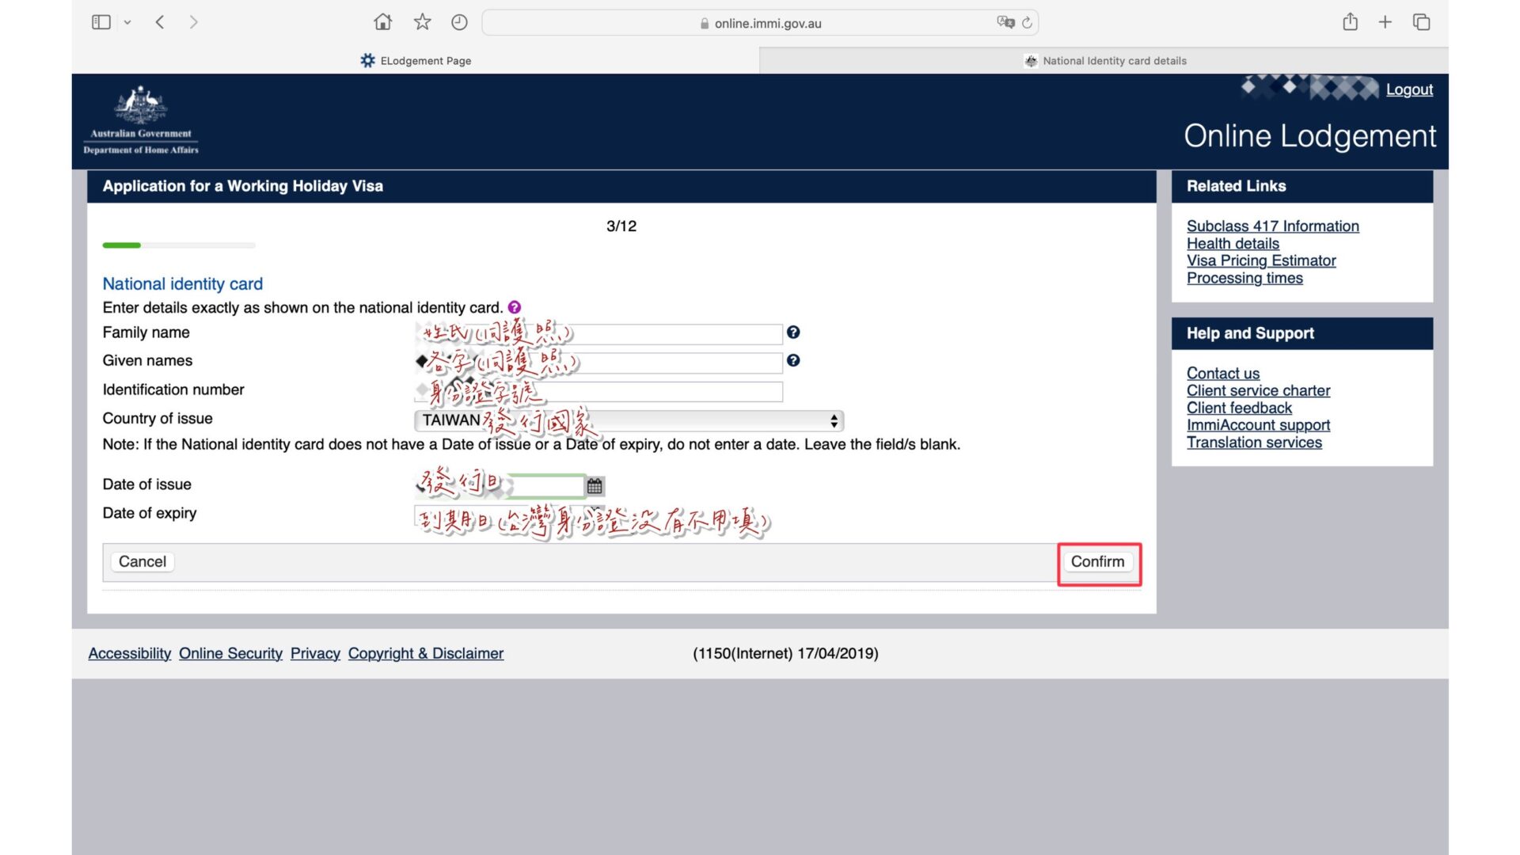Screen dimensions: 1520x855
Task: Click the Safari home icon
Action: tap(382, 22)
